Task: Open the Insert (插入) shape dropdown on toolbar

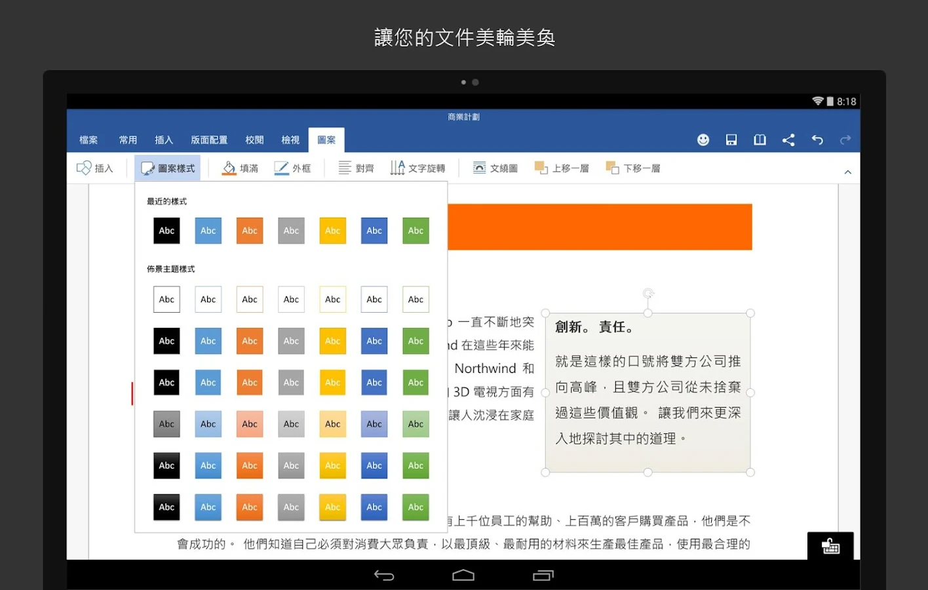Action: (94, 168)
